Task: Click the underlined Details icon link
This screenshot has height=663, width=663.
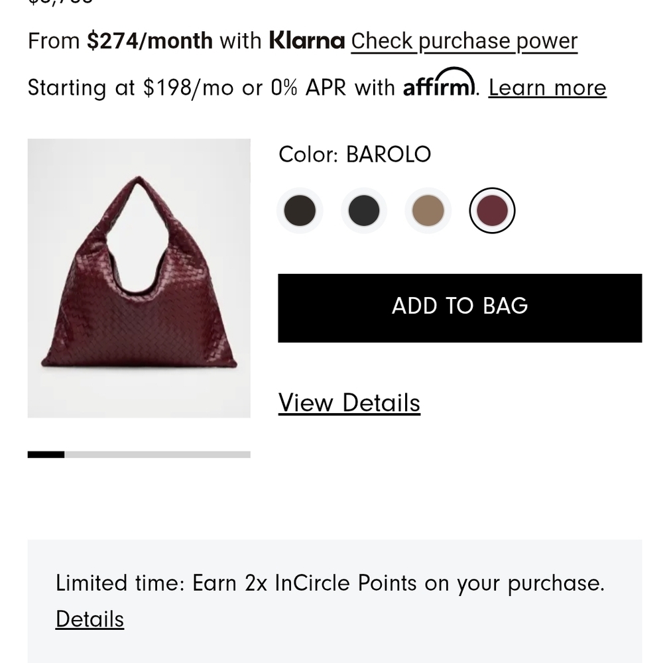Action: [90, 619]
